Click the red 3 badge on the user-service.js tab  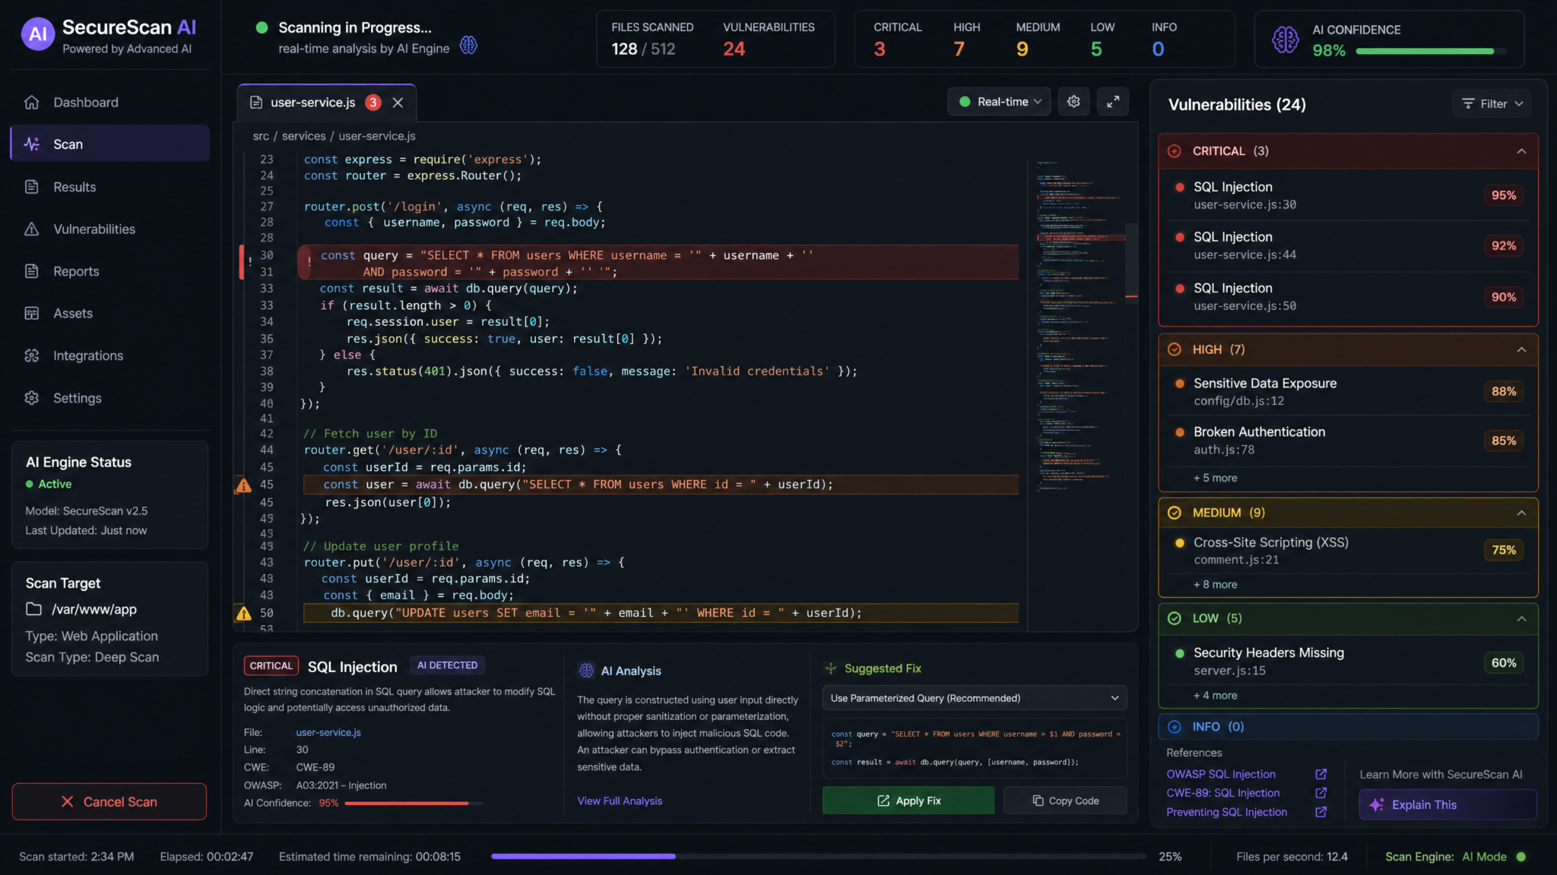pyautogui.click(x=373, y=103)
